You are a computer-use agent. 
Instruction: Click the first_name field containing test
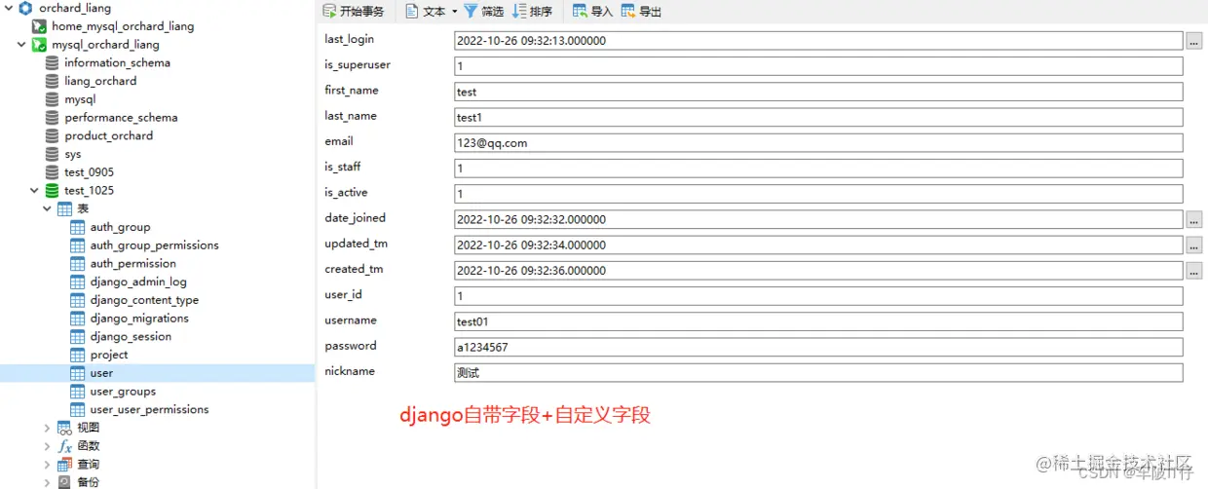pos(818,92)
